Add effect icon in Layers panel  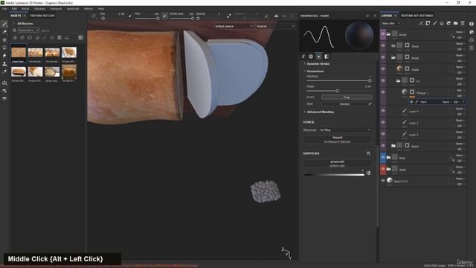tap(421, 23)
